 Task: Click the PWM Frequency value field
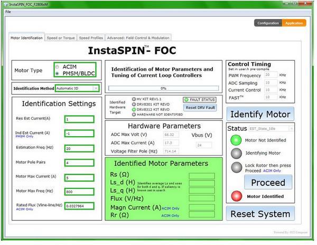point(271,75)
